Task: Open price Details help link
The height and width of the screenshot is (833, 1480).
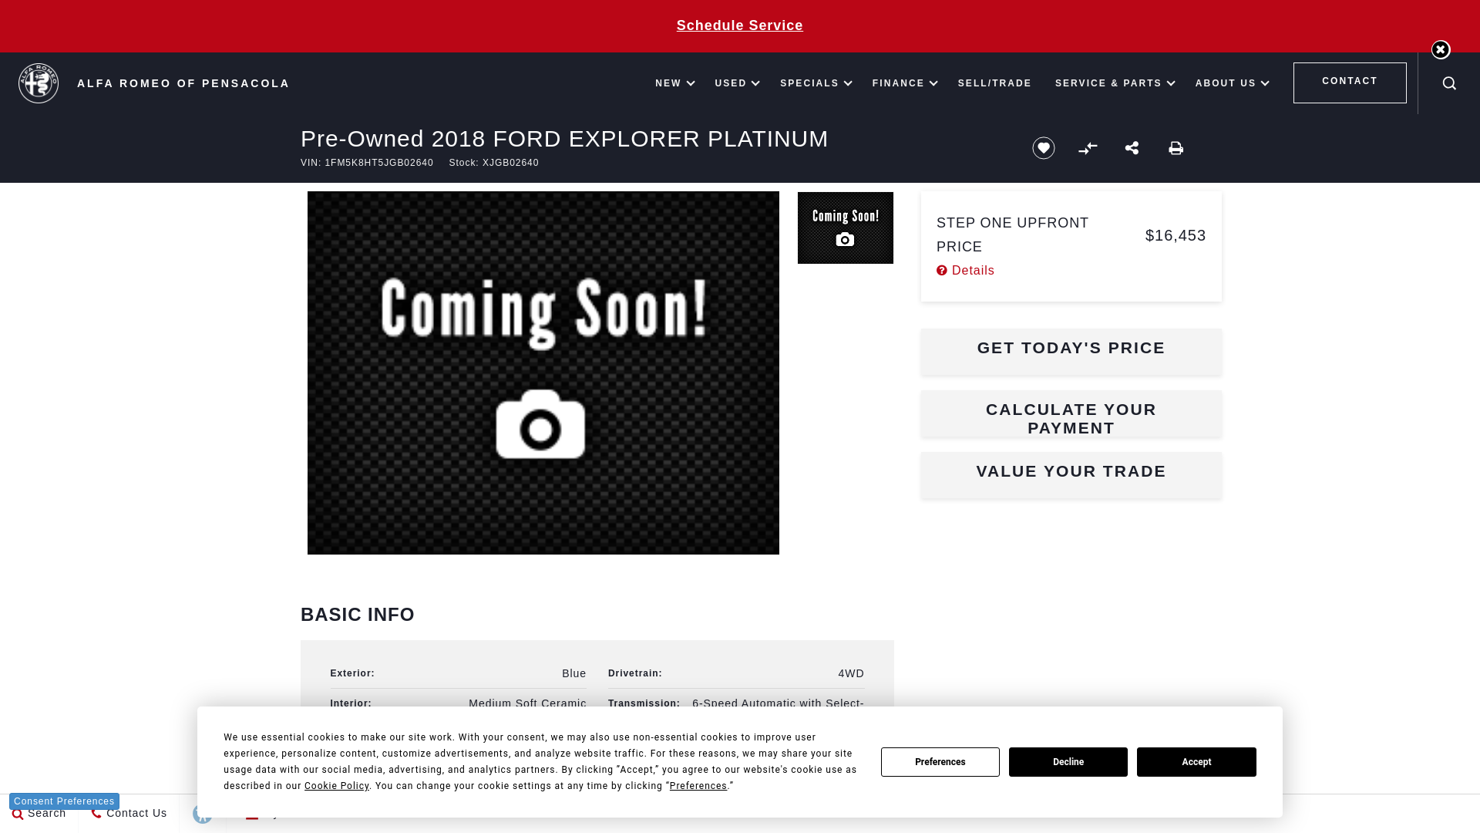Action: click(965, 271)
